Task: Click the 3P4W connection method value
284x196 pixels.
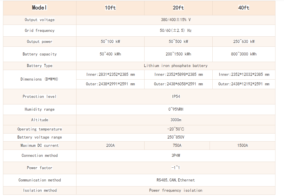Action: (x=176, y=156)
